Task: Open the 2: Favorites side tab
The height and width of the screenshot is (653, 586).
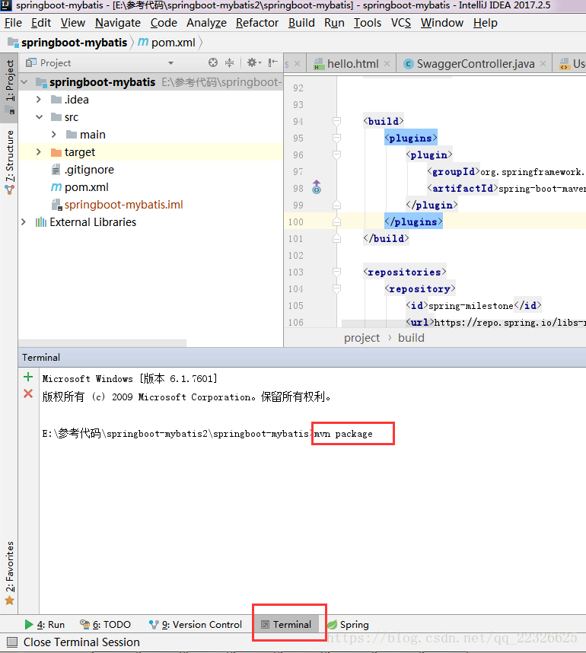Action: [9, 573]
